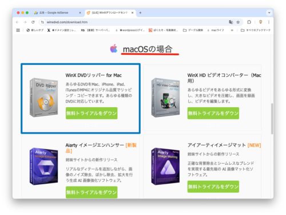Screen dimensions: 286x215
Task: Open site information icon in address bar
Action: point(42,22)
